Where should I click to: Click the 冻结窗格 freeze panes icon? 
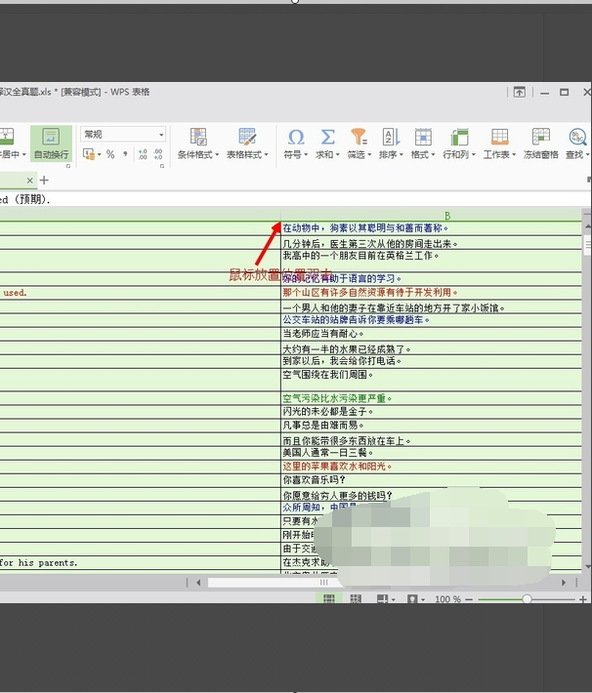[540, 138]
